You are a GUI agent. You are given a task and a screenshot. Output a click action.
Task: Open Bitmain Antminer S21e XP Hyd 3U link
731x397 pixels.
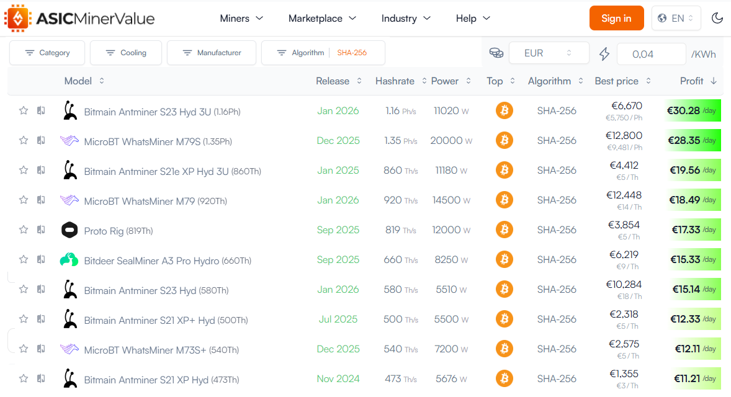coord(173,171)
